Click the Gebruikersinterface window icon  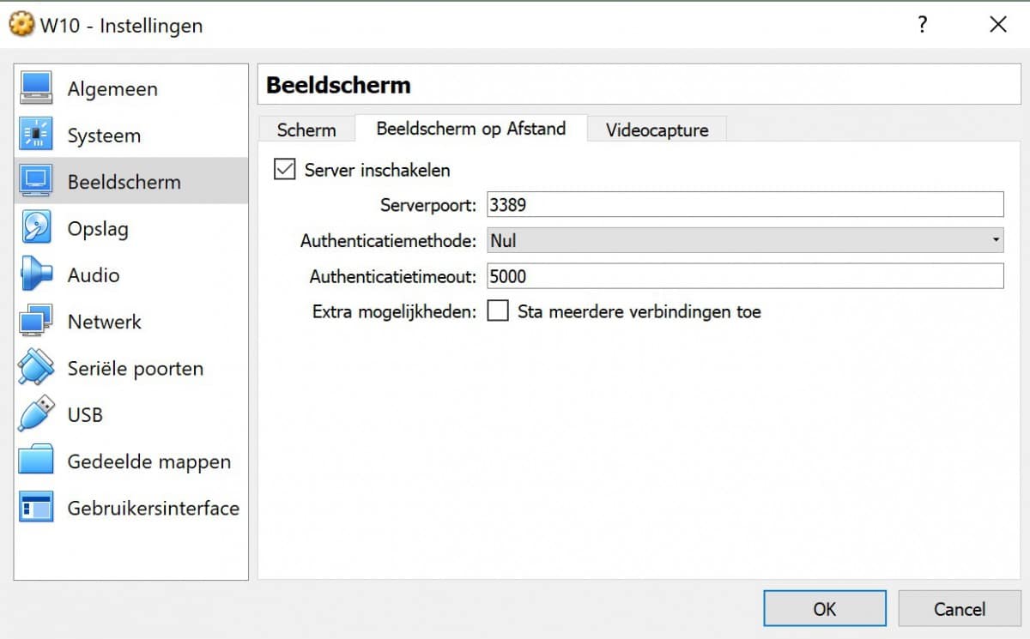[x=36, y=508]
